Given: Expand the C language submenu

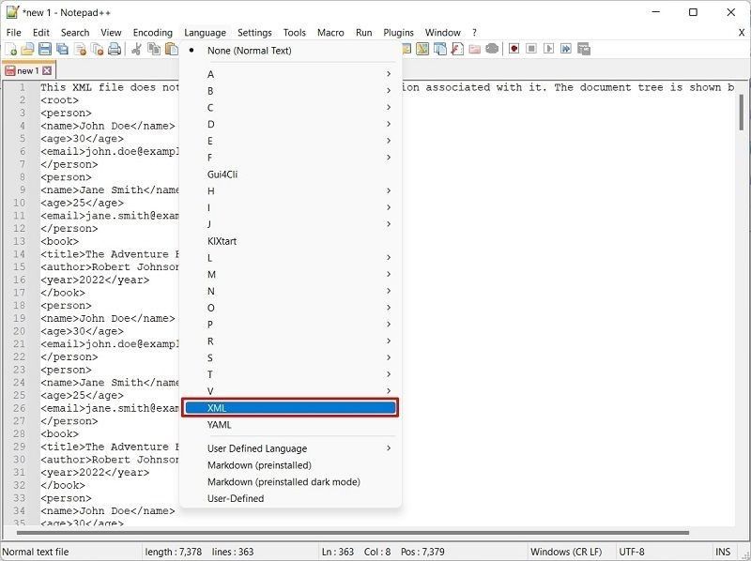Looking at the screenshot, I should click(290, 108).
